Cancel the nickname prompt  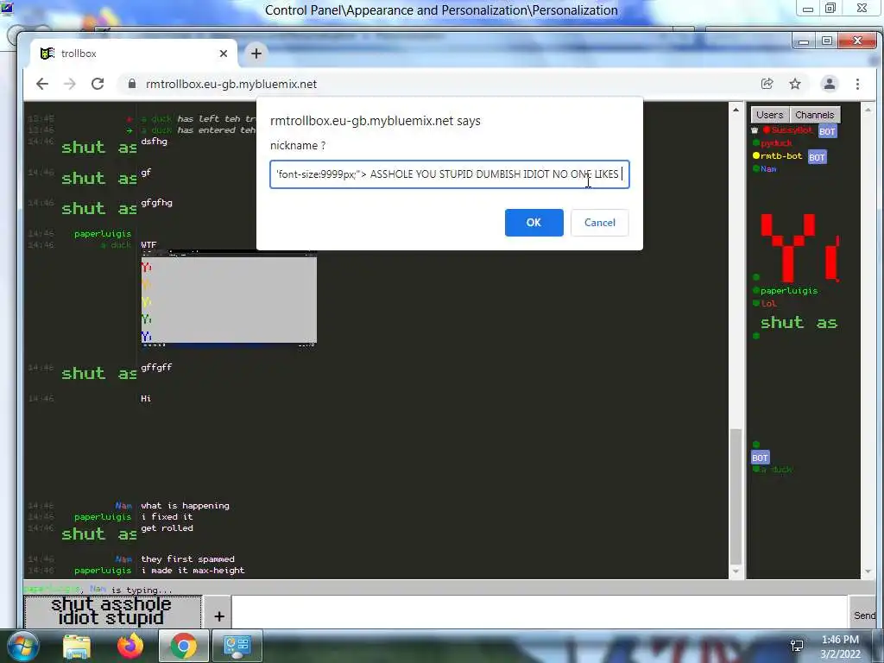(599, 223)
